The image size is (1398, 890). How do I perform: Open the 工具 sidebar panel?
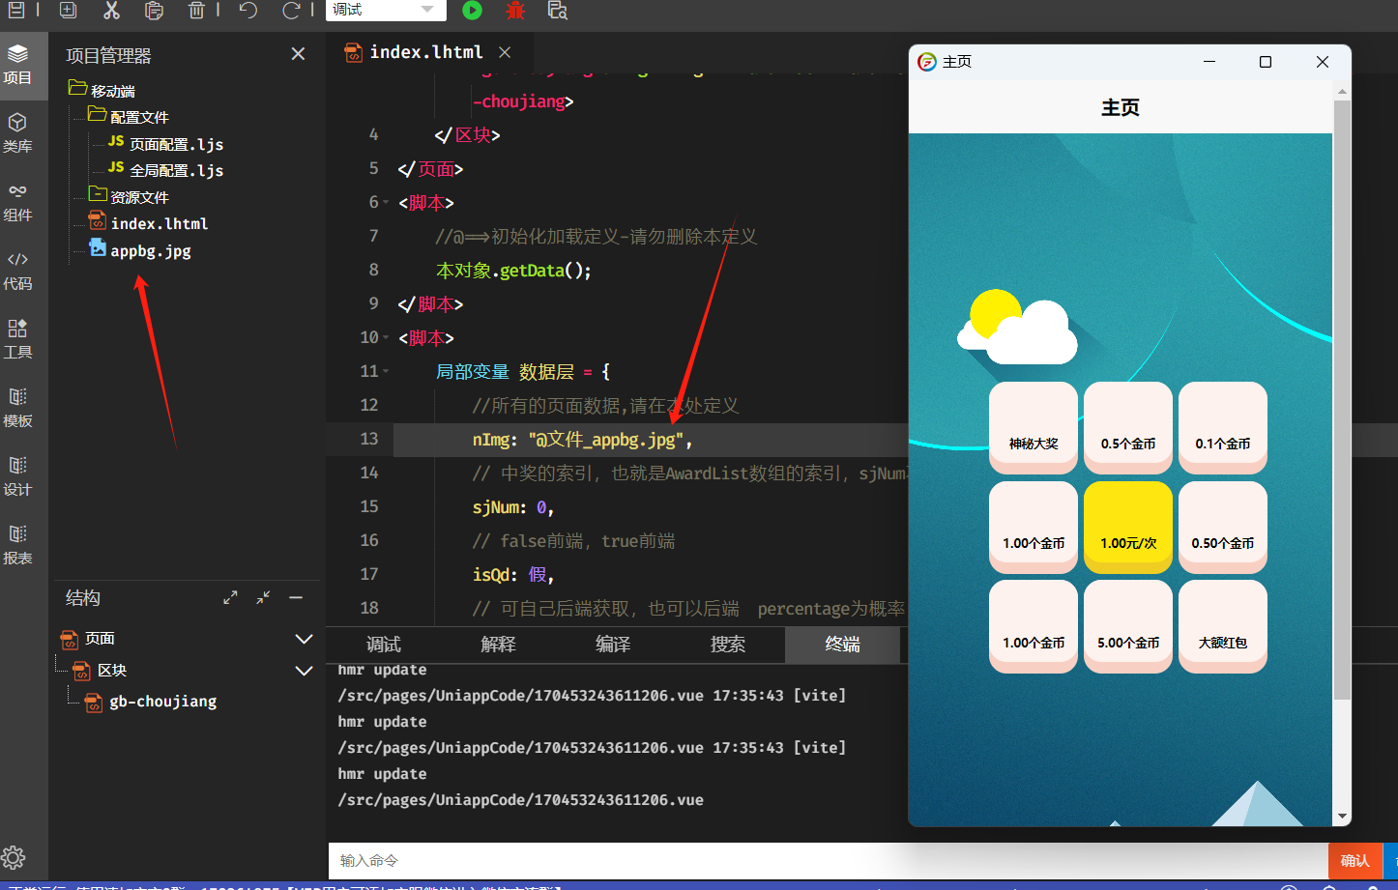[17, 339]
